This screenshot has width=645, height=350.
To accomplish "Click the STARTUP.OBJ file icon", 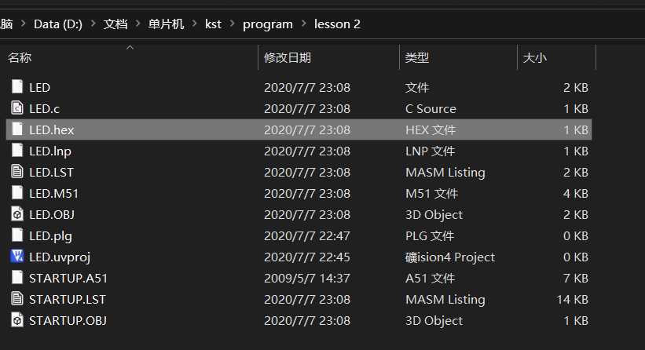I will click(17, 320).
